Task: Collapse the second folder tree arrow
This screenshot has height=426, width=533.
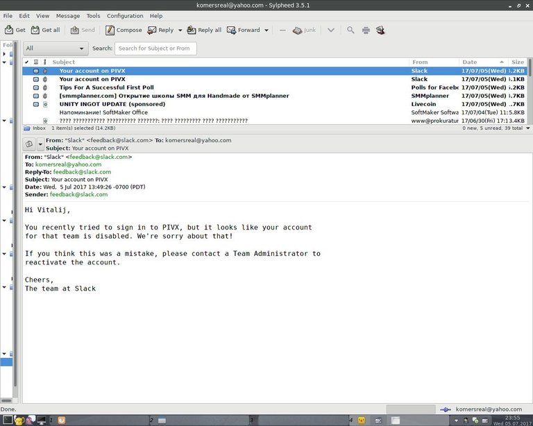Action: tap(4, 62)
